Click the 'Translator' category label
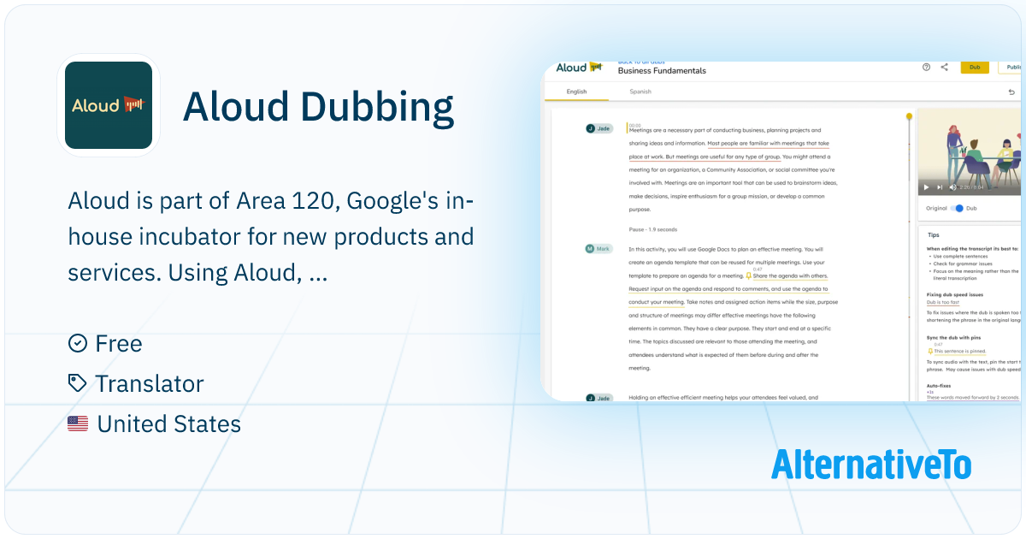 tap(150, 383)
